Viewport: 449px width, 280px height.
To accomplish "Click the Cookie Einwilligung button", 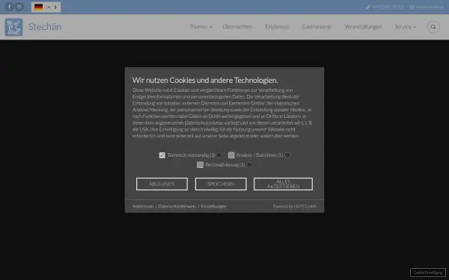I will tap(428, 273).
